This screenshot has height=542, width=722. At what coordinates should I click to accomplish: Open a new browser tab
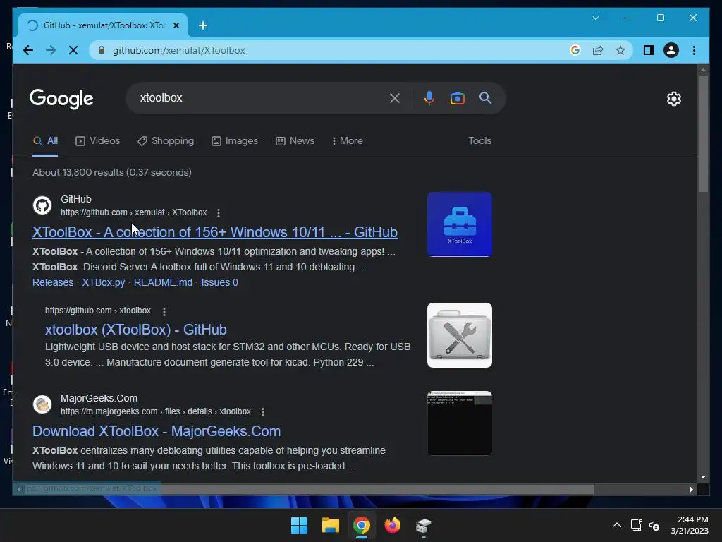pyautogui.click(x=203, y=25)
